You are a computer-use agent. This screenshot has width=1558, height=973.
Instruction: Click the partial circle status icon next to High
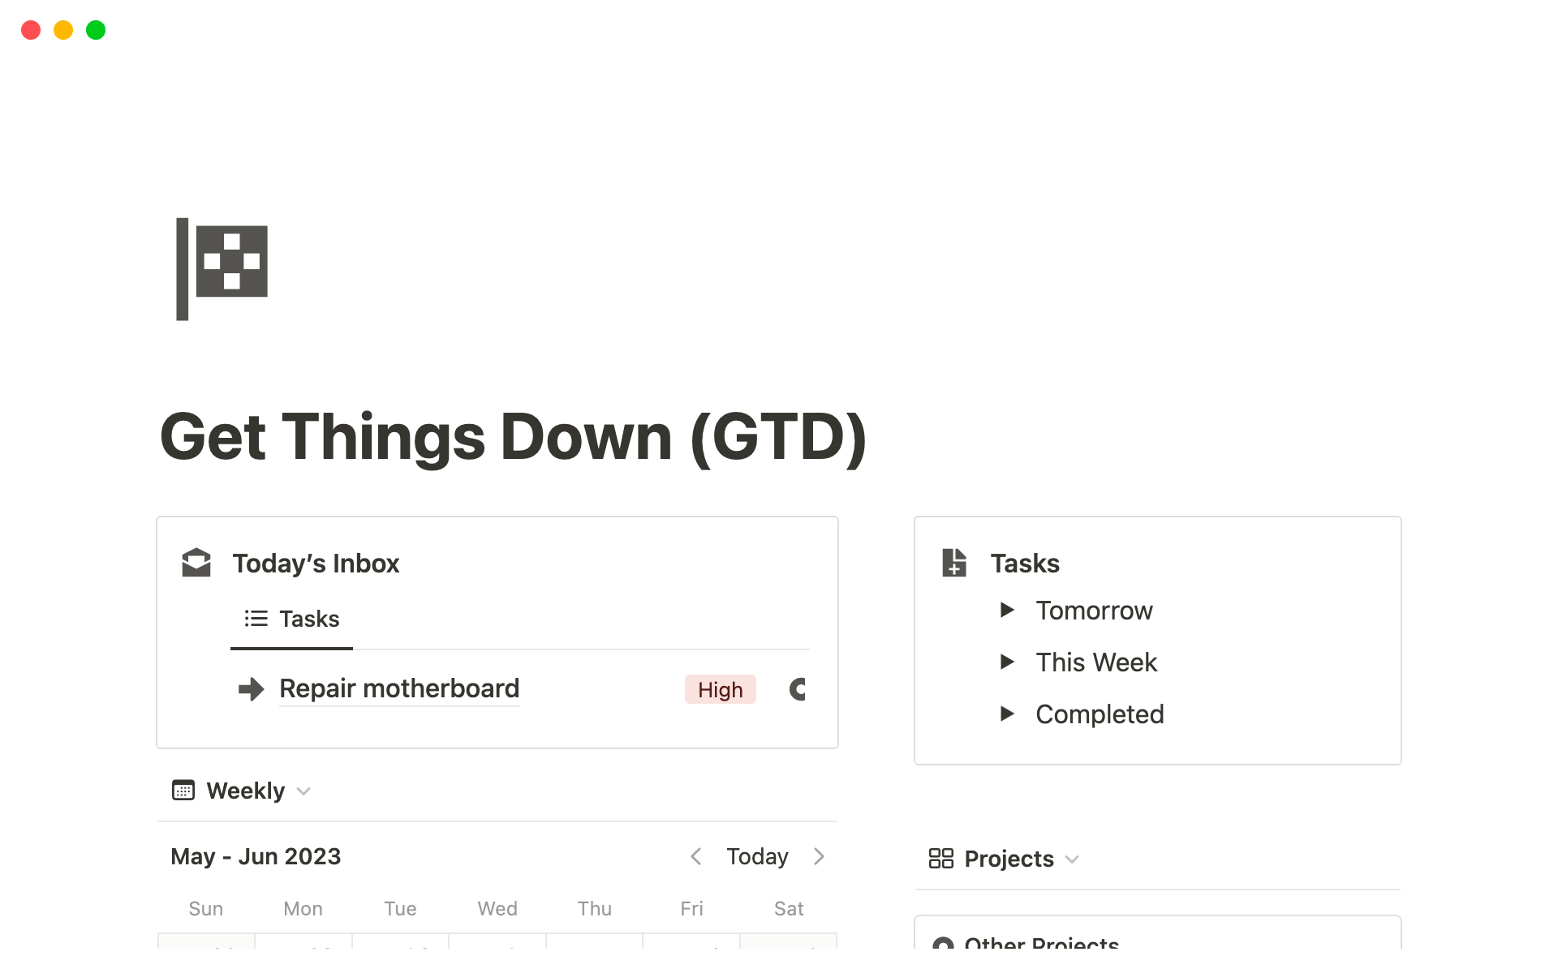click(x=798, y=689)
